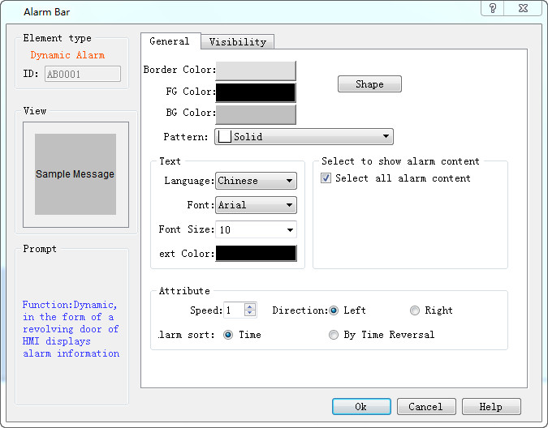Image resolution: width=548 pixels, height=428 pixels.
Task: Click the Cancel button
Action: pos(426,407)
